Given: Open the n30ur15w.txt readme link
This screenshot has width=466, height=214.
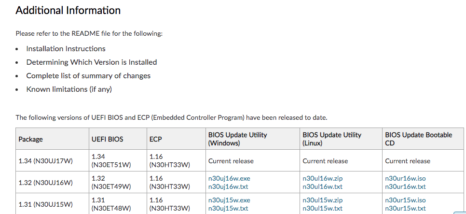Looking at the screenshot, I should (405, 208).
